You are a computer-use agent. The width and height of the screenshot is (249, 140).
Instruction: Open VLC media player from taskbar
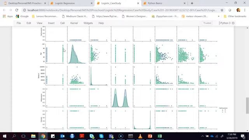[140, 136]
